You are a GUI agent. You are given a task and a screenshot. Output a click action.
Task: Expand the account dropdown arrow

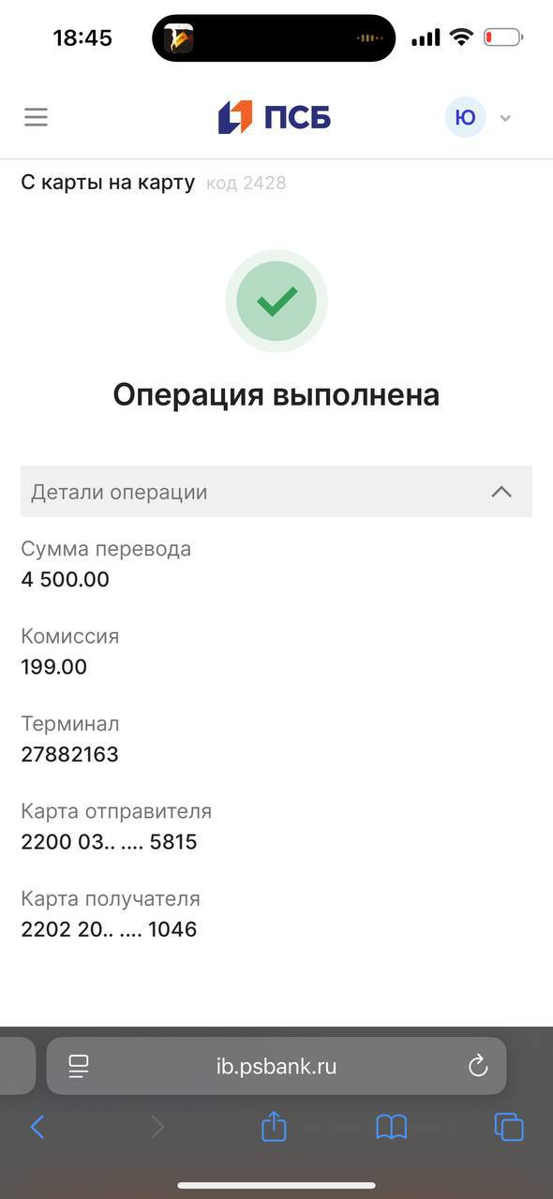506,118
